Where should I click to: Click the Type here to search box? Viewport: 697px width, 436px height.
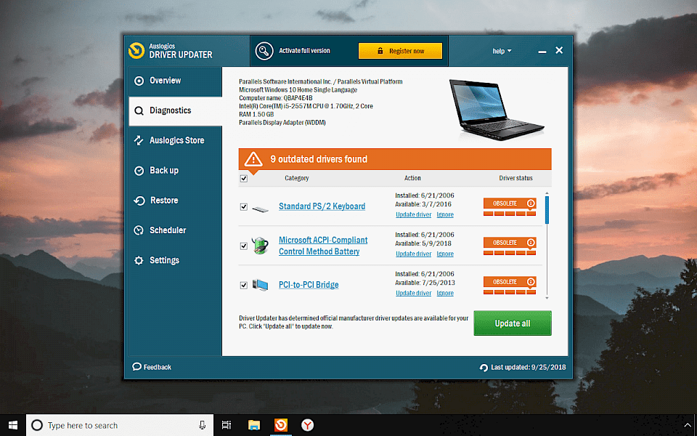click(x=120, y=425)
